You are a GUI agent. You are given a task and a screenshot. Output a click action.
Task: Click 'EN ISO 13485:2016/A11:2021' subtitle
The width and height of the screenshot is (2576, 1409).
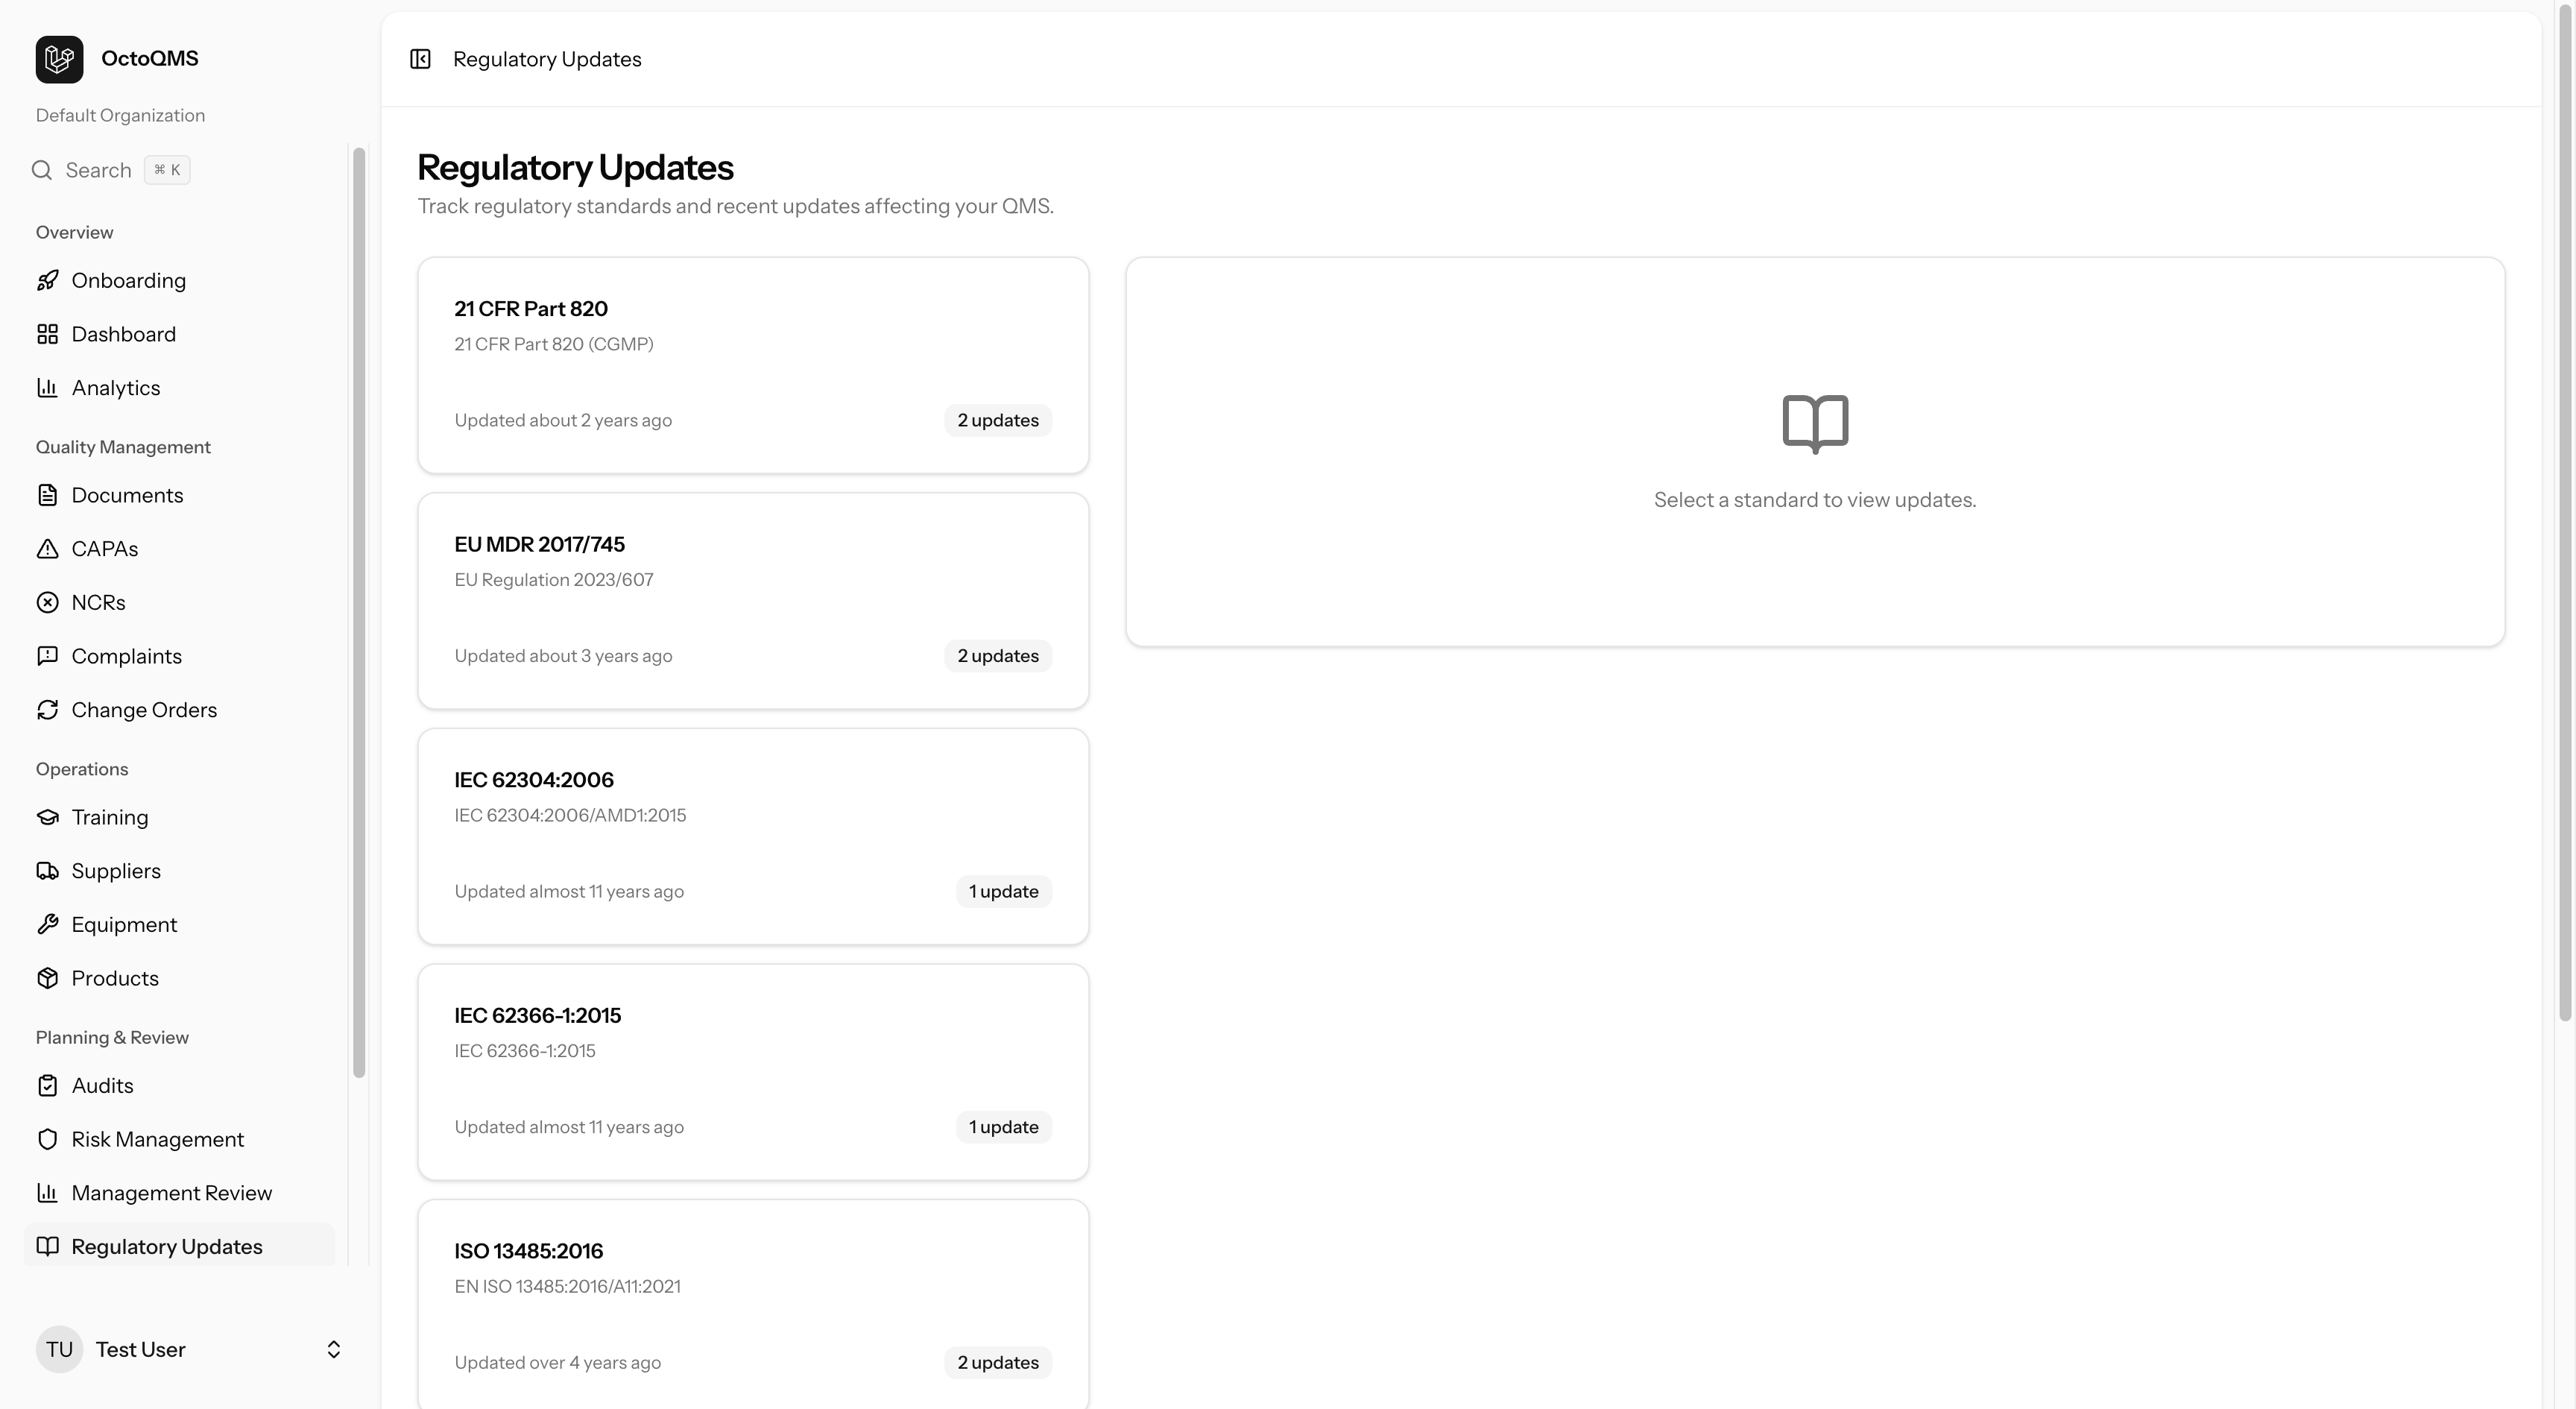(x=567, y=1287)
